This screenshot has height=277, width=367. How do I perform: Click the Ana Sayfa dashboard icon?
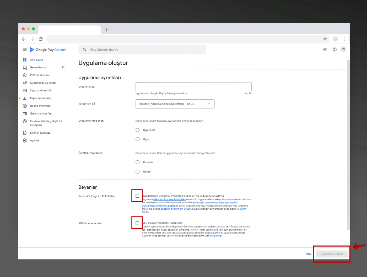[x=25, y=60]
